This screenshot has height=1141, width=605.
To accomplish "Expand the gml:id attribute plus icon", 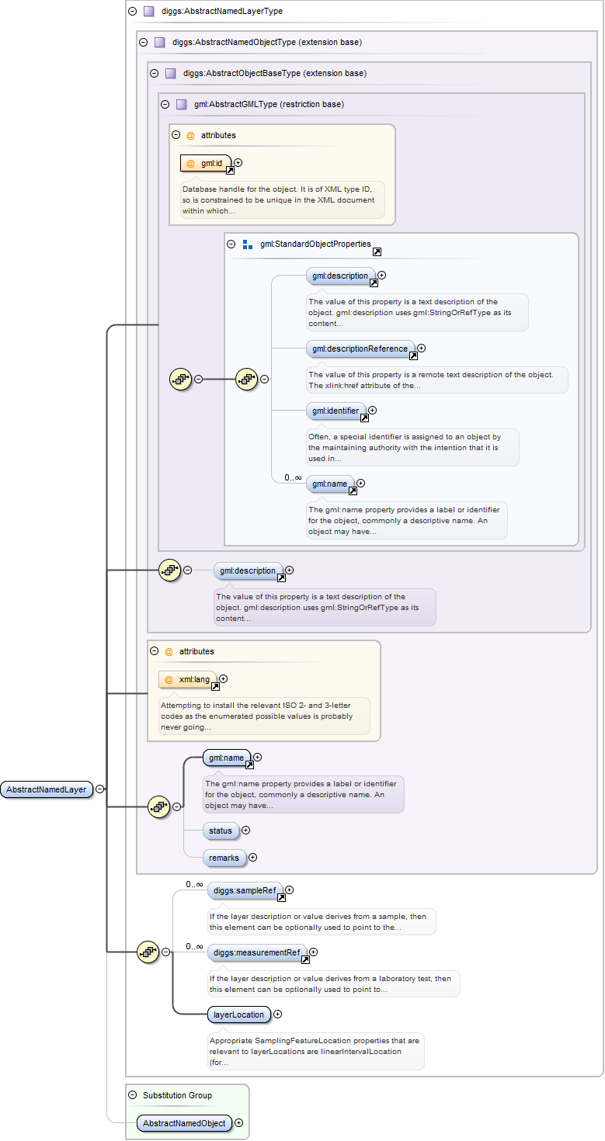I will tap(238, 163).
